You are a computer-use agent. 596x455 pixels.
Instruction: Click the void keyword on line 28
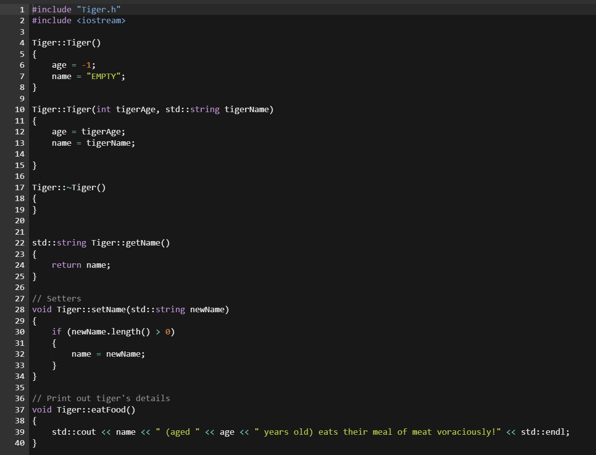[x=41, y=309]
